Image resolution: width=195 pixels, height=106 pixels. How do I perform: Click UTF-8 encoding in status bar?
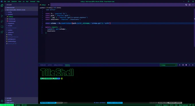(171, 105)
